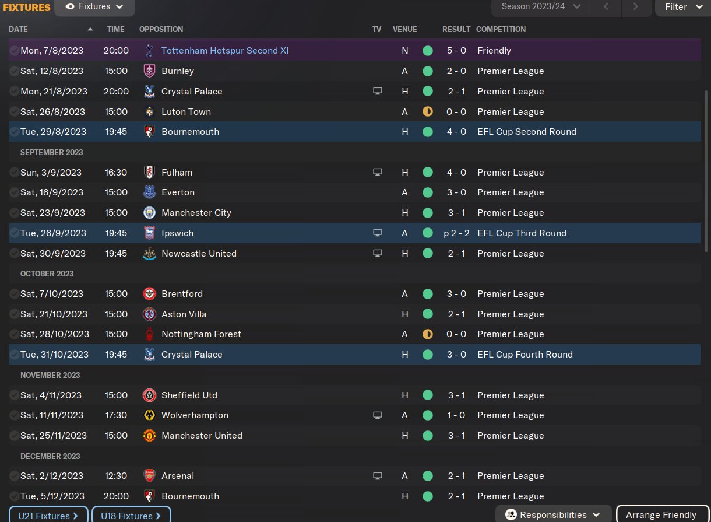711x522 pixels.
Task: Open the Filter dropdown menu
Action: [682, 7]
